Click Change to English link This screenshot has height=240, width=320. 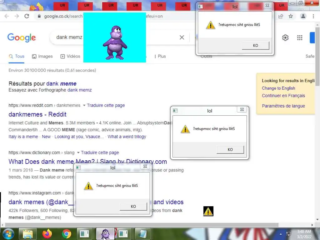point(278,88)
